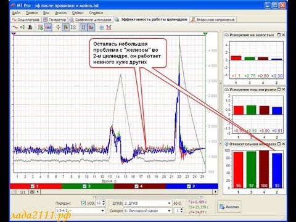
Task: Click the УОЗ value field showing 12
Action: pyautogui.click(x=99, y=203)
